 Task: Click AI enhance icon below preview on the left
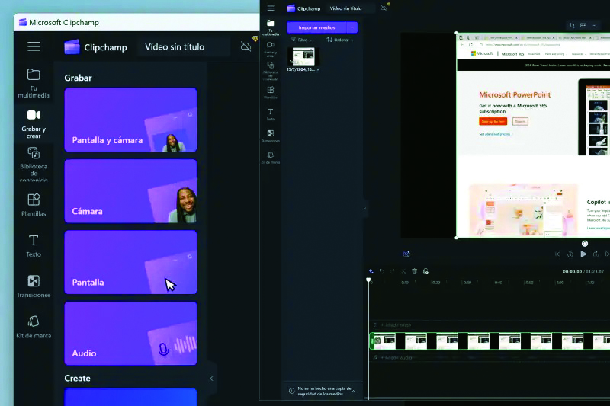pyautogui.click(x=406, y=254)
